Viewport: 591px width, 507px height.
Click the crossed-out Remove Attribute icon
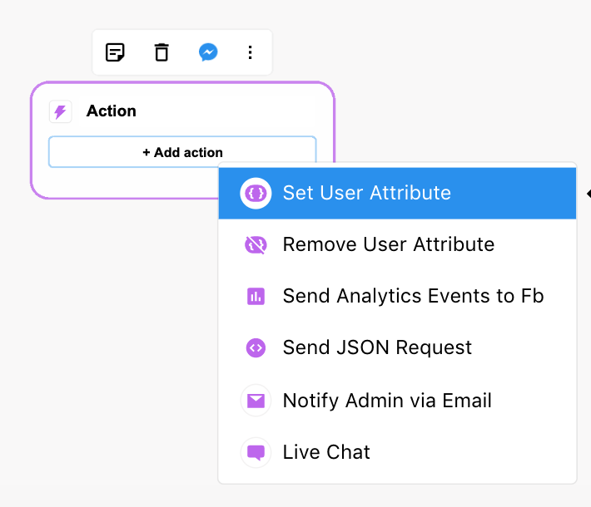[x=256, y=244]
